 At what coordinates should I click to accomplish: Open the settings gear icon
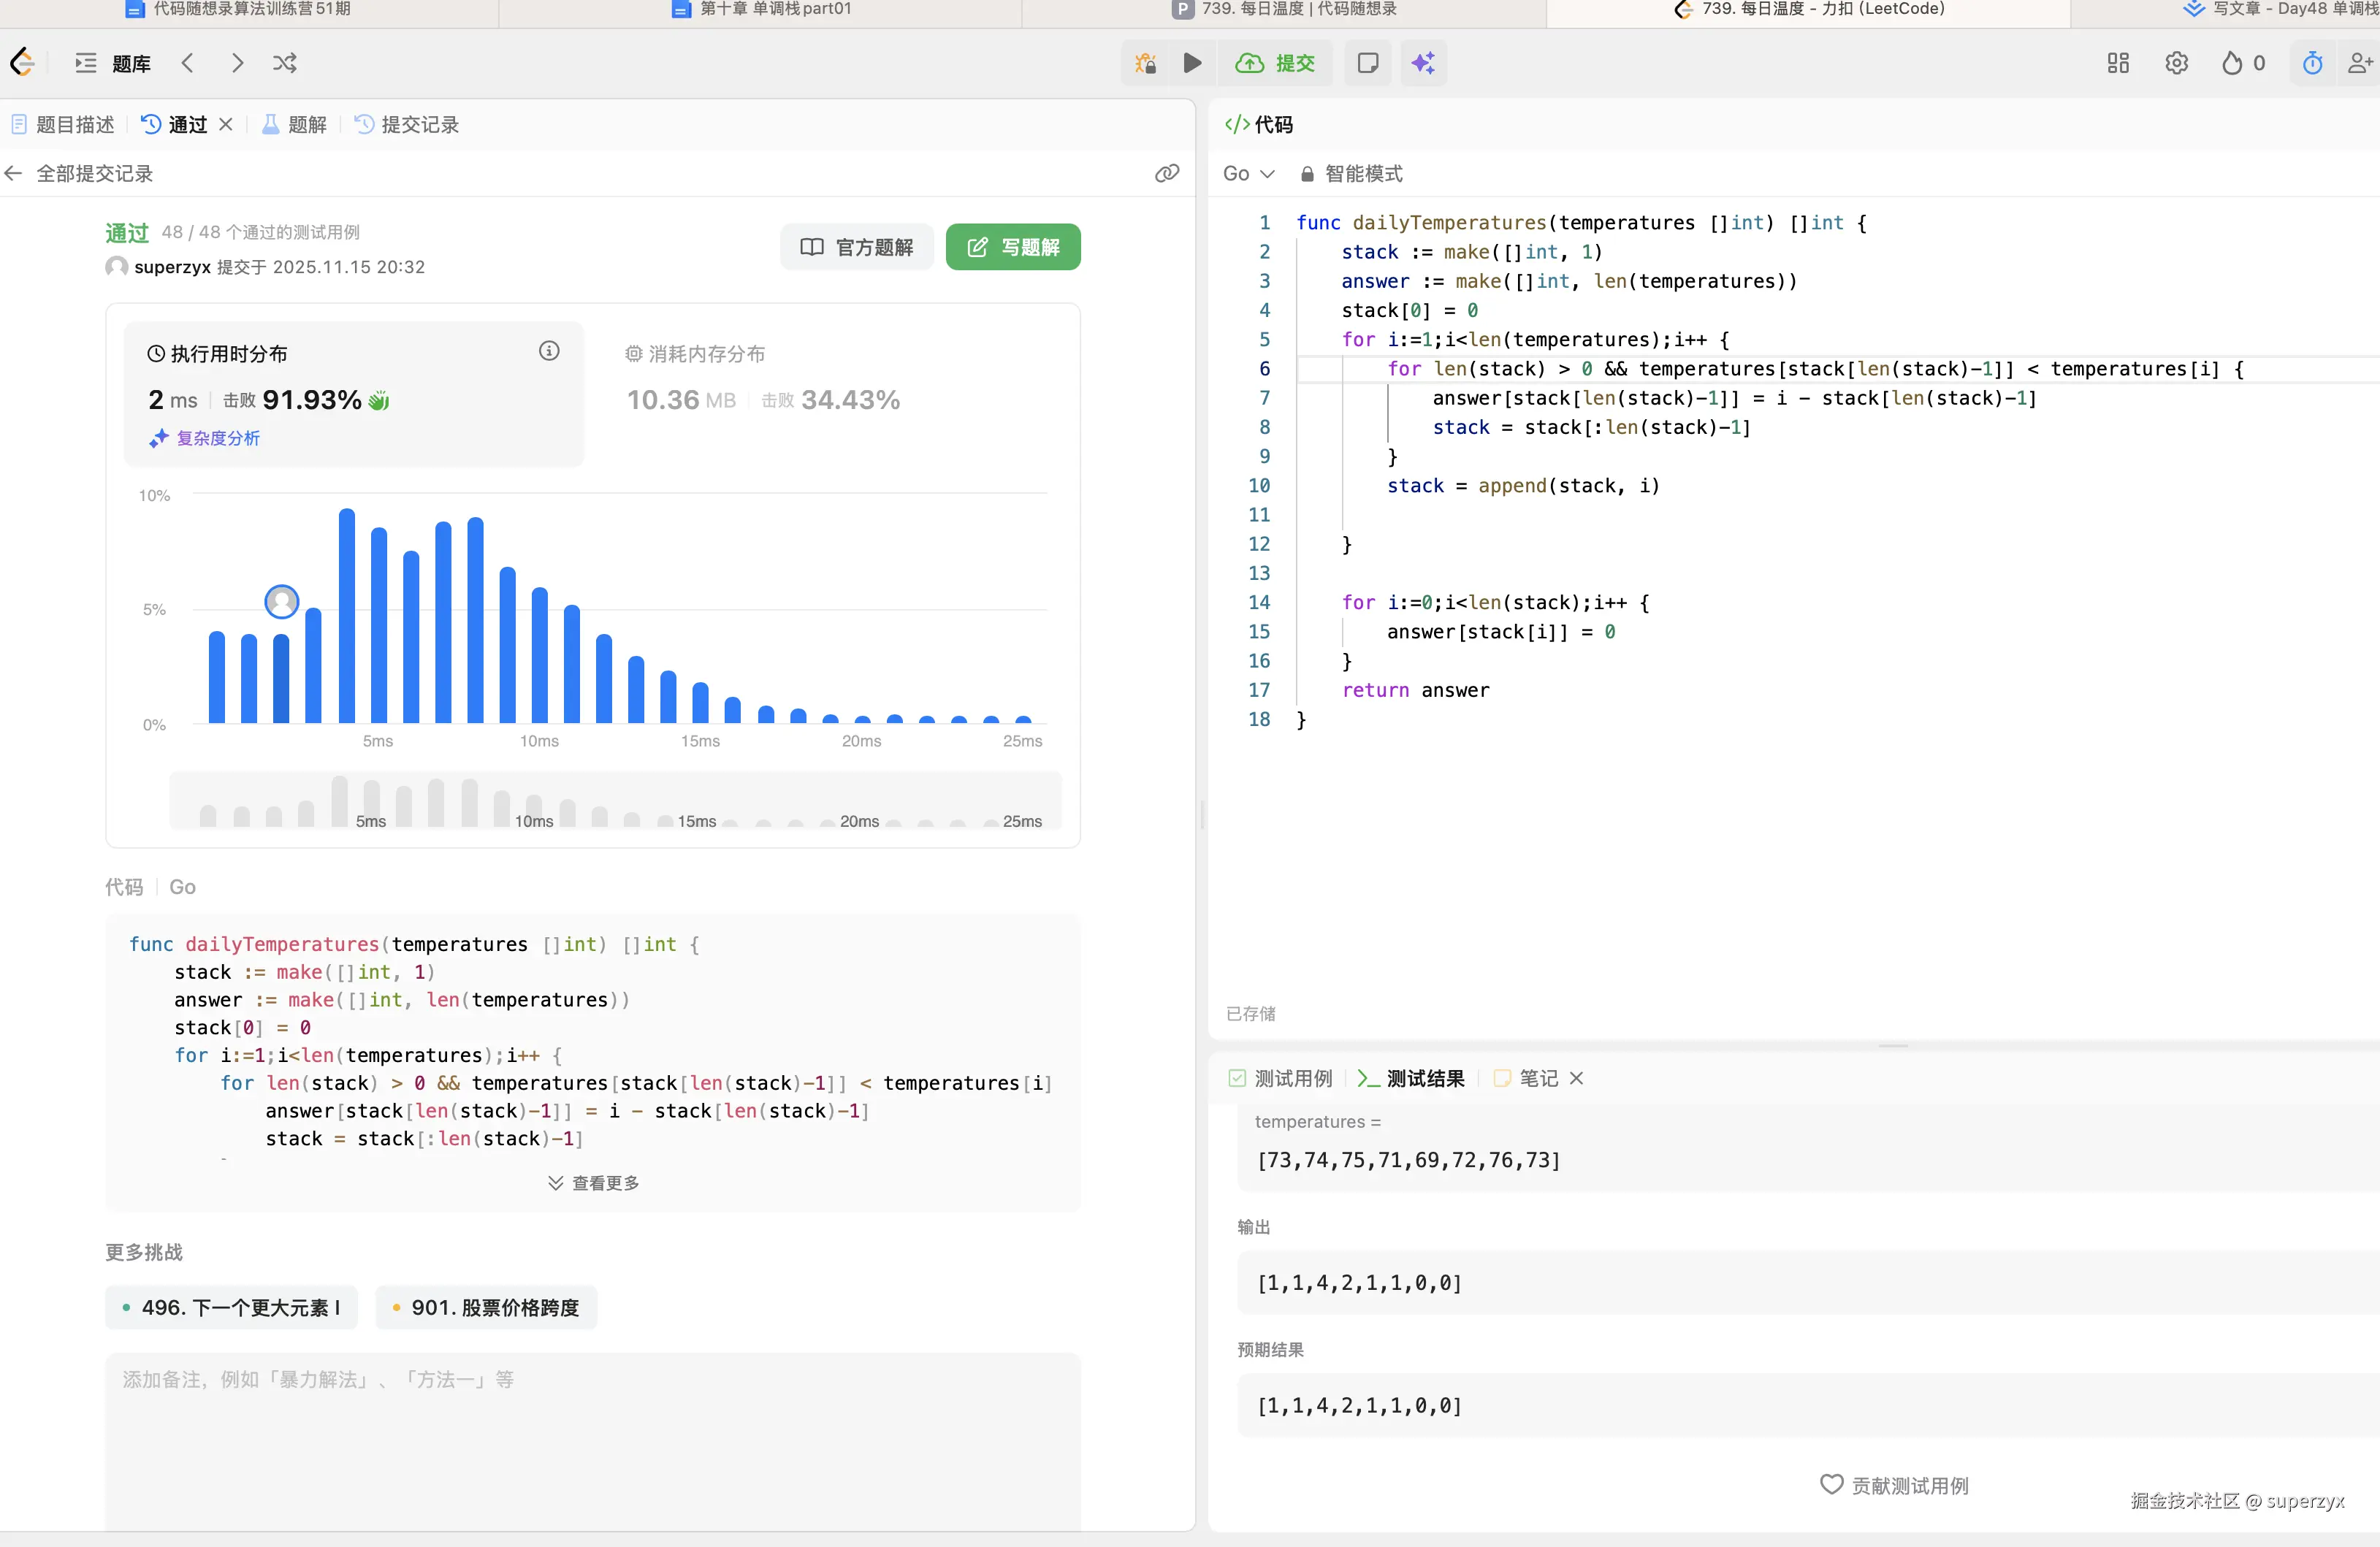click(x=2176, y=63)
